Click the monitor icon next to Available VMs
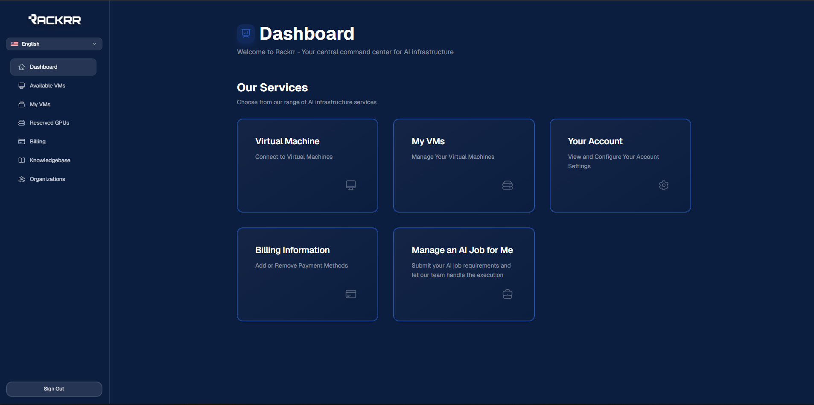This screenshot has width=814, height=405. coord(21,85)
